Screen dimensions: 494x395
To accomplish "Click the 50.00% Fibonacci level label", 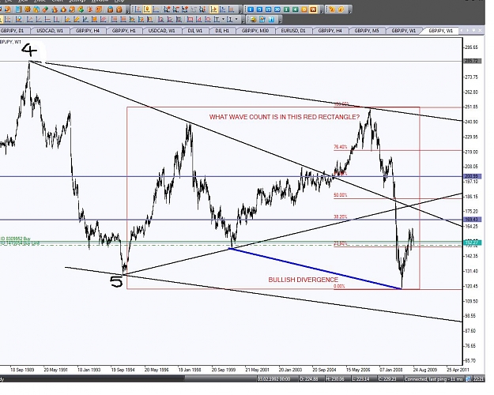I will pos(340,195).
